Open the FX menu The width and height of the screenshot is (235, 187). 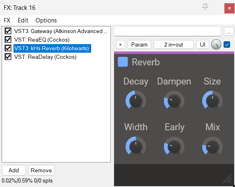pyautogui.click(x=7, y=20)
